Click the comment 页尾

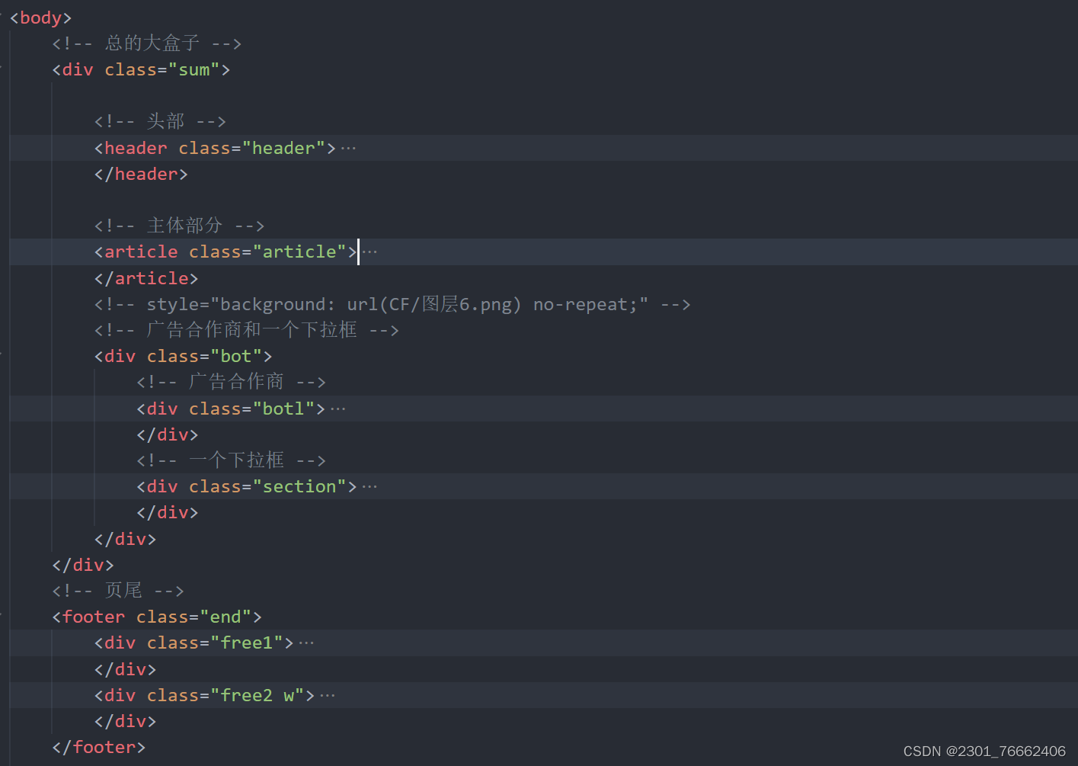(118, 591)
